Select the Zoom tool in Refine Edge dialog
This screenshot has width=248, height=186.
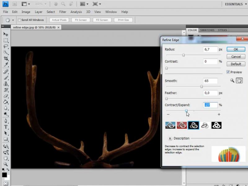pyautogui.click(x=232, y=80)
